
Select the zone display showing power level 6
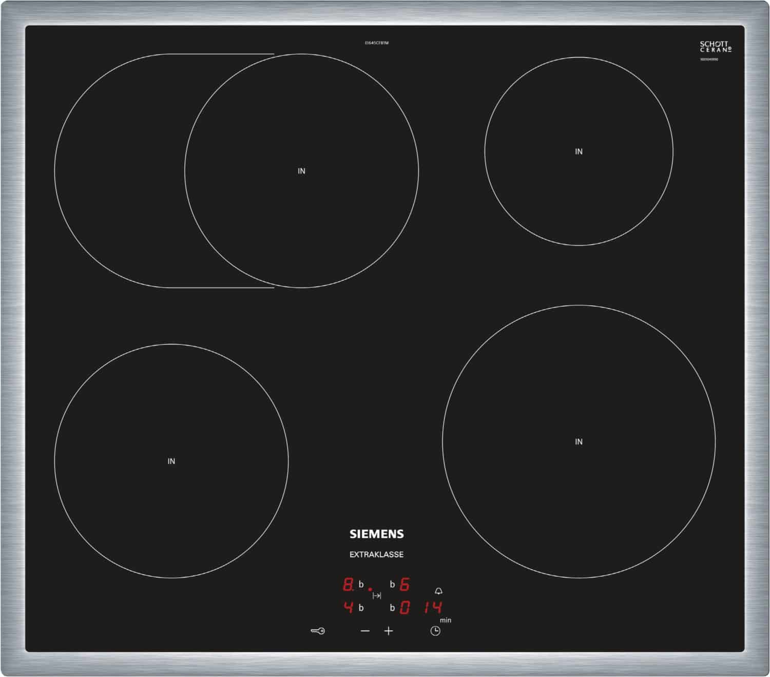click(x=405, y=584)
